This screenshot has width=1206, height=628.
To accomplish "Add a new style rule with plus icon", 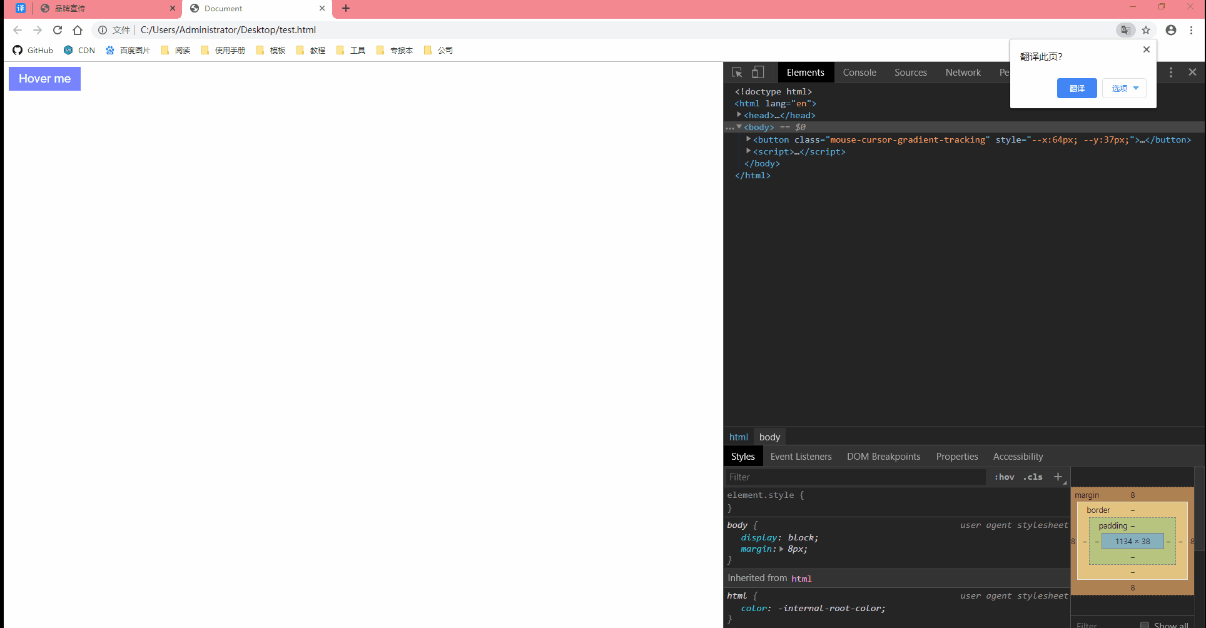I will click(x=1058, y=477).
